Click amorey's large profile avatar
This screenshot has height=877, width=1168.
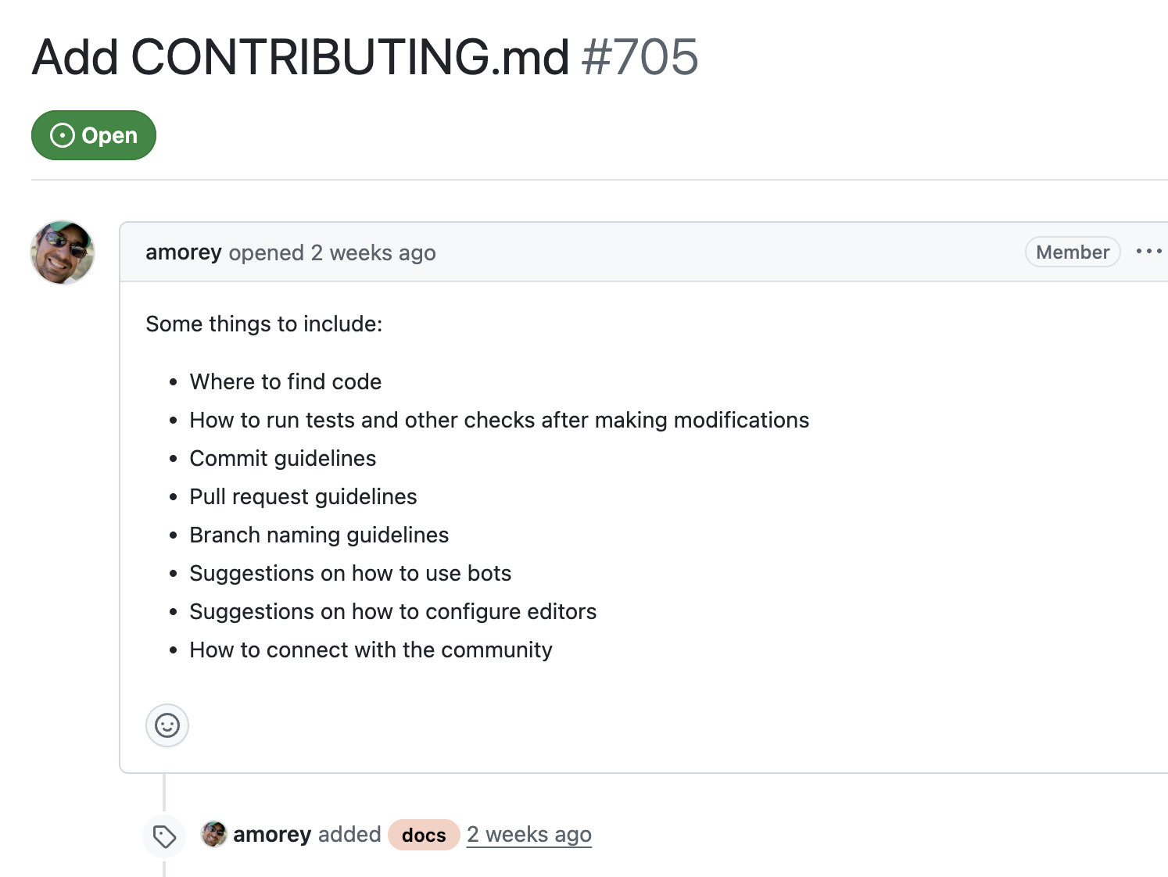point(63,252)
